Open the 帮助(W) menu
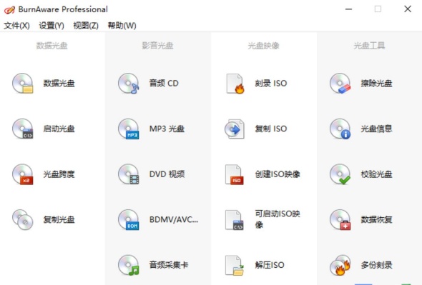 (122, 26)
